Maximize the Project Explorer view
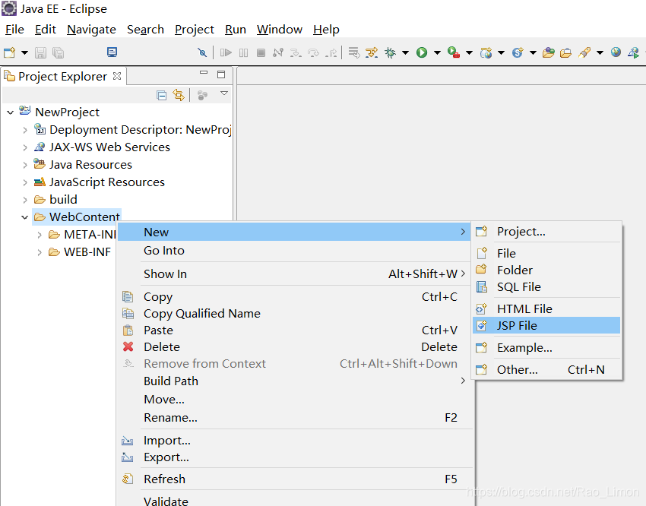The width and height of the screenshot is (646, 506). point(221,74)
